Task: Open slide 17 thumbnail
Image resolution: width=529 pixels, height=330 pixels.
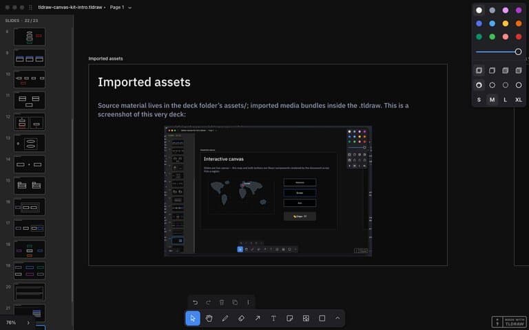Action: click(30, 228)
